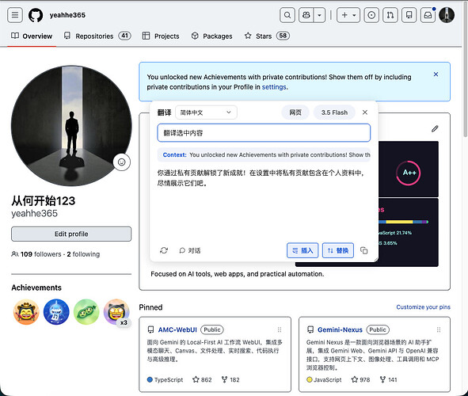Screen dimensions: 468x396
Task: Click the yeahhe365 username in header
Action: tap(67, 15)
